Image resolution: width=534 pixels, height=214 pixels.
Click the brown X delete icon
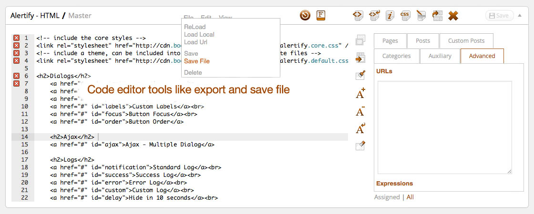tap(453, 16)
